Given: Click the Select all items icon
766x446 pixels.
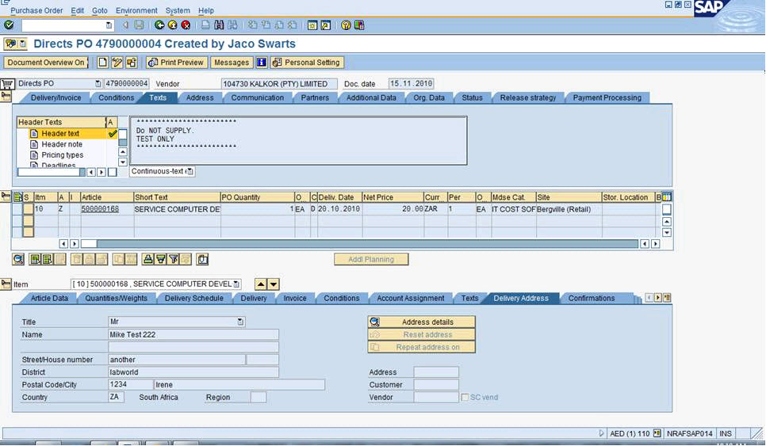Looking at the screenshot, I should (x=35, y=259).
